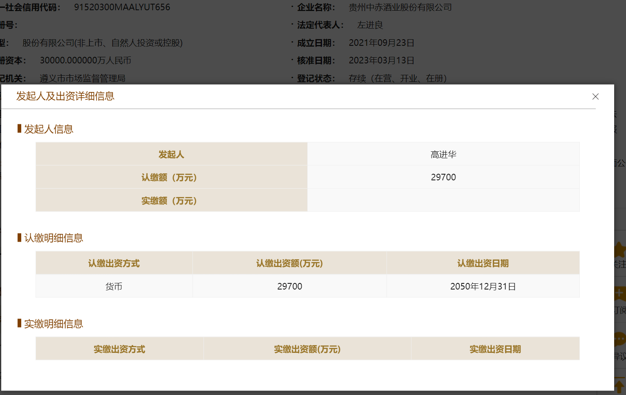Select the 货币 cell
Image resolution: width=626 pixels, height=395 pixels.
point(114,286)
